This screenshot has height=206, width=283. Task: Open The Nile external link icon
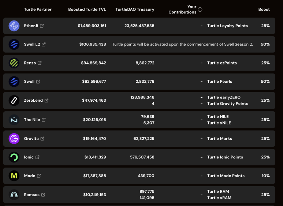coord(44,120)
